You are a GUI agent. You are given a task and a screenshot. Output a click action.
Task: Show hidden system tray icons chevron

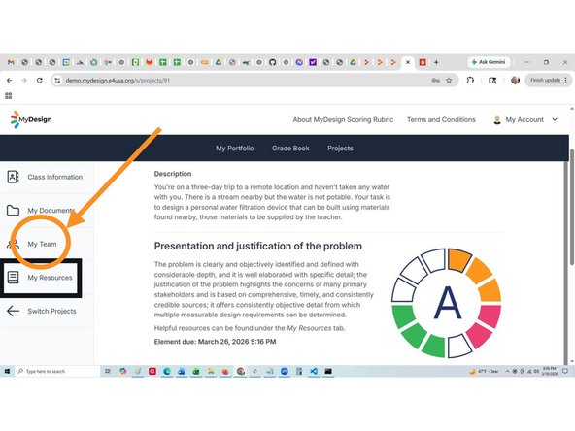point(508,371)
